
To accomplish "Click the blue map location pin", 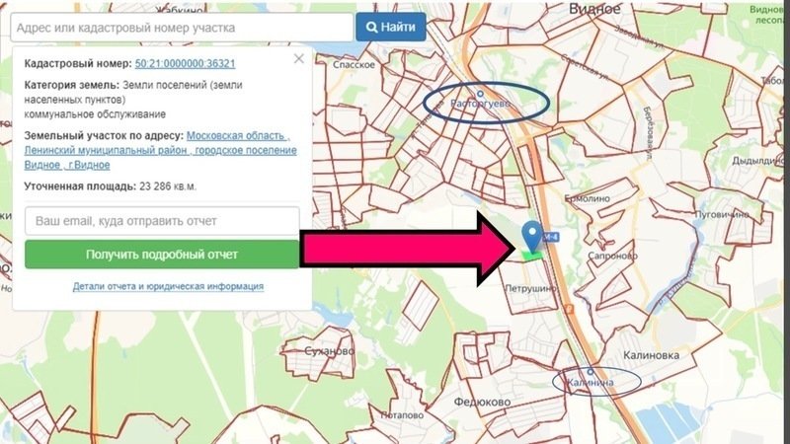I will click(x=532, y=237).
